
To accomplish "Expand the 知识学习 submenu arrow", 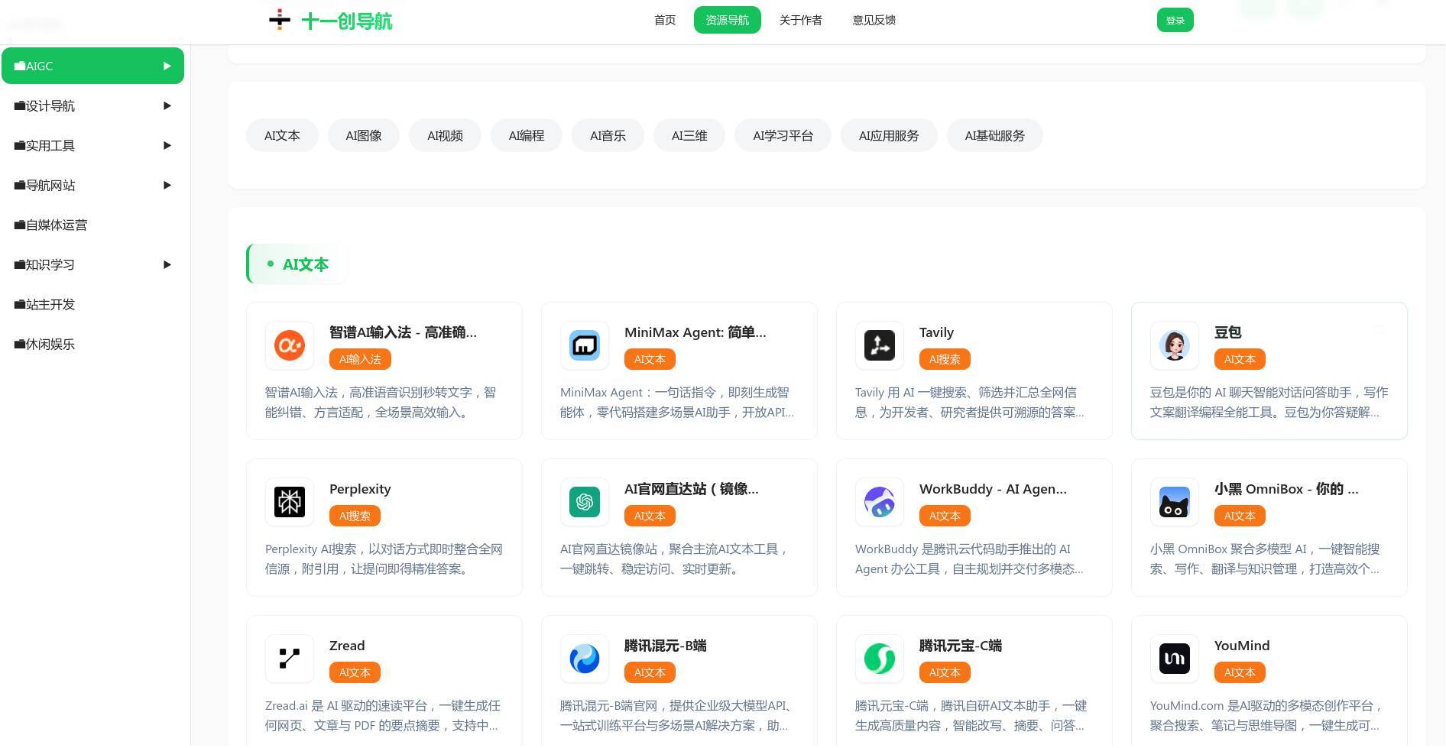I will point(167,264).
